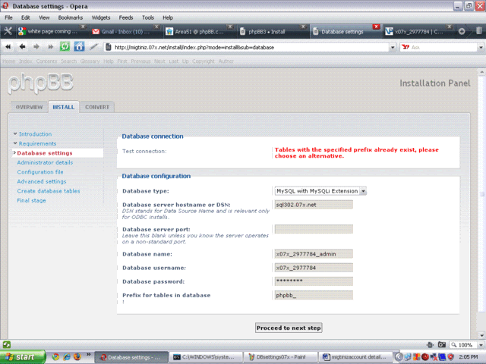Click the phpBB logo
486x364 pixels.
(40, 83)
